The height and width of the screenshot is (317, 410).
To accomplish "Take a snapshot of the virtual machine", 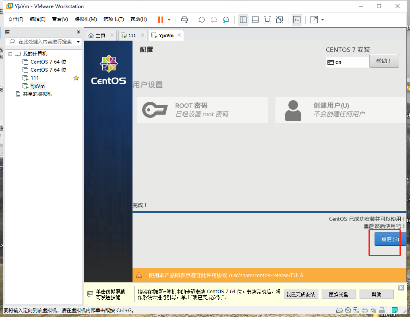I will pyautogui.click(x=201, y=19).
